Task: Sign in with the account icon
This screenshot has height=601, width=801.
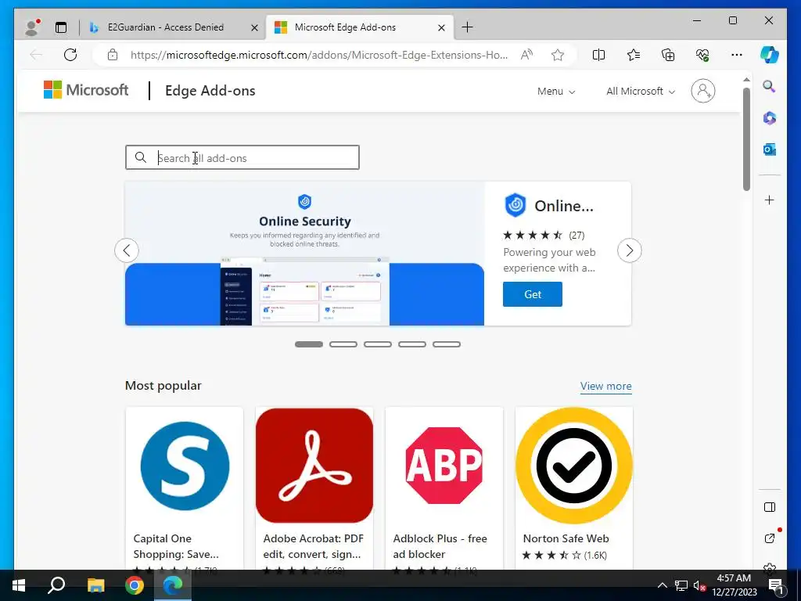Action: (x=703, y=91)
